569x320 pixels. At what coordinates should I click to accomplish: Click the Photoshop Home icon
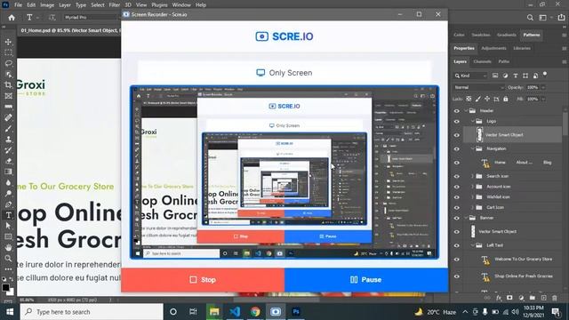(x=12, y=18)
